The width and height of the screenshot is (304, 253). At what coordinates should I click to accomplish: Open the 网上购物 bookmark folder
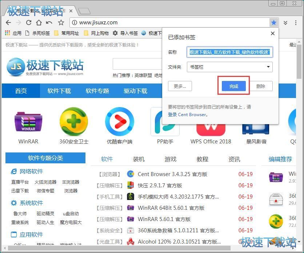tap(96, 33)
